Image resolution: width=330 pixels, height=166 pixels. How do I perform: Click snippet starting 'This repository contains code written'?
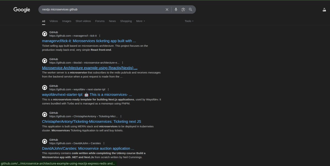pos(94,155)
